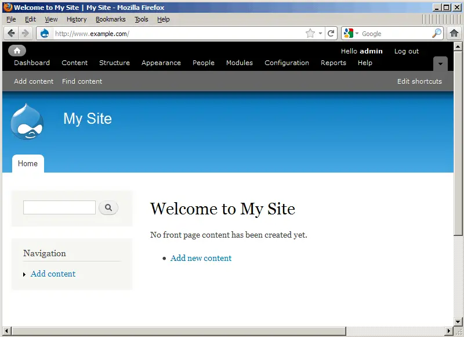Screen dimensions: 464x337
Task: Click the Firefox back arrow button
Action: pyautogui.click(x=11, y=33)
